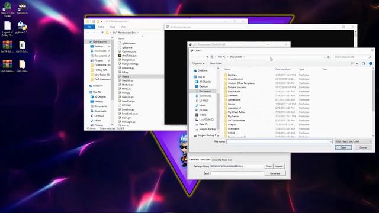Click New folder button in Open dialog
The image size is (379, 213).
tap(216, 63)
